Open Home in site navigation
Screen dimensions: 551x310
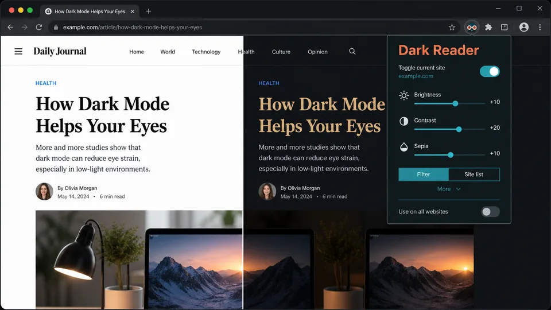click(137, 52)
